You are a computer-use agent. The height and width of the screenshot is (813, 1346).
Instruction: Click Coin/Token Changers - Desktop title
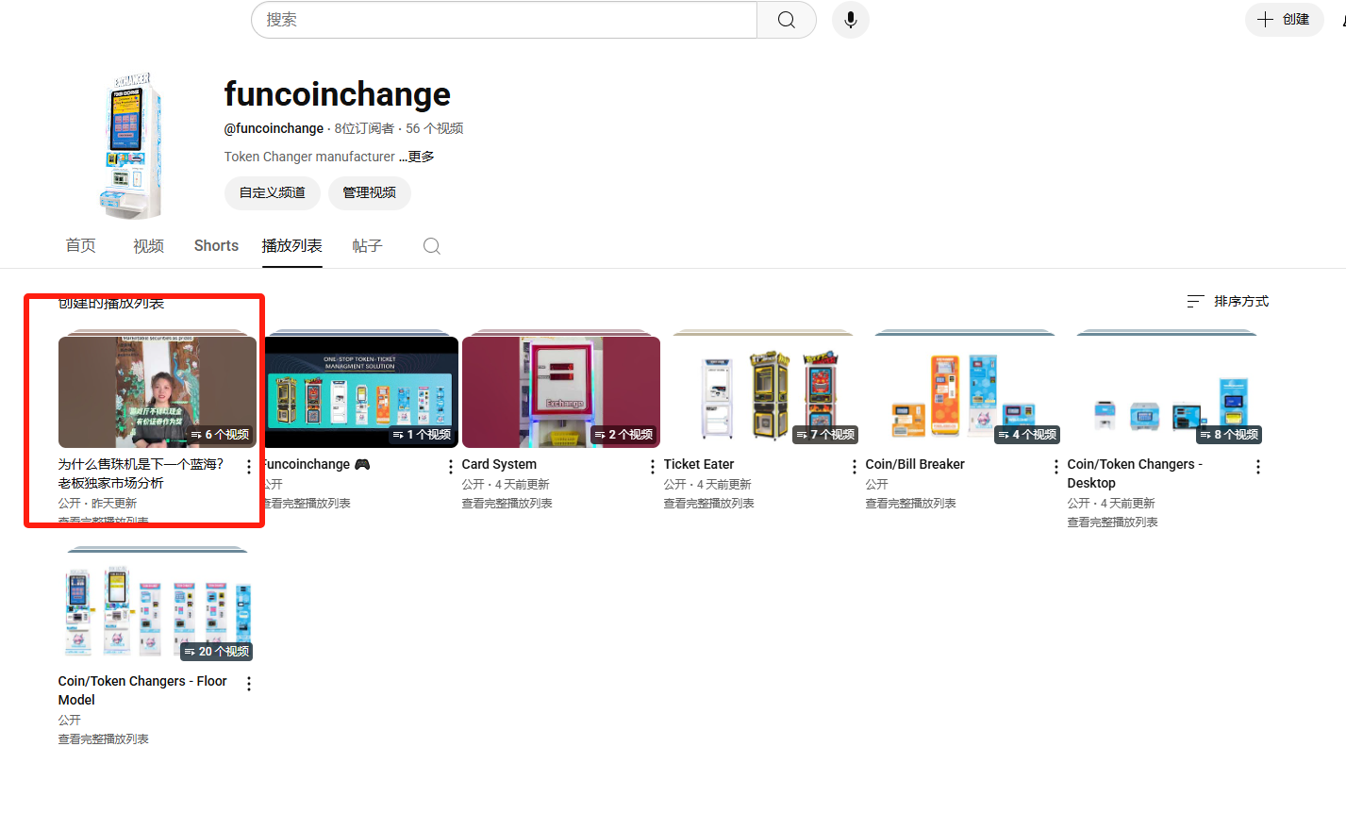(x=1136, y=473)
